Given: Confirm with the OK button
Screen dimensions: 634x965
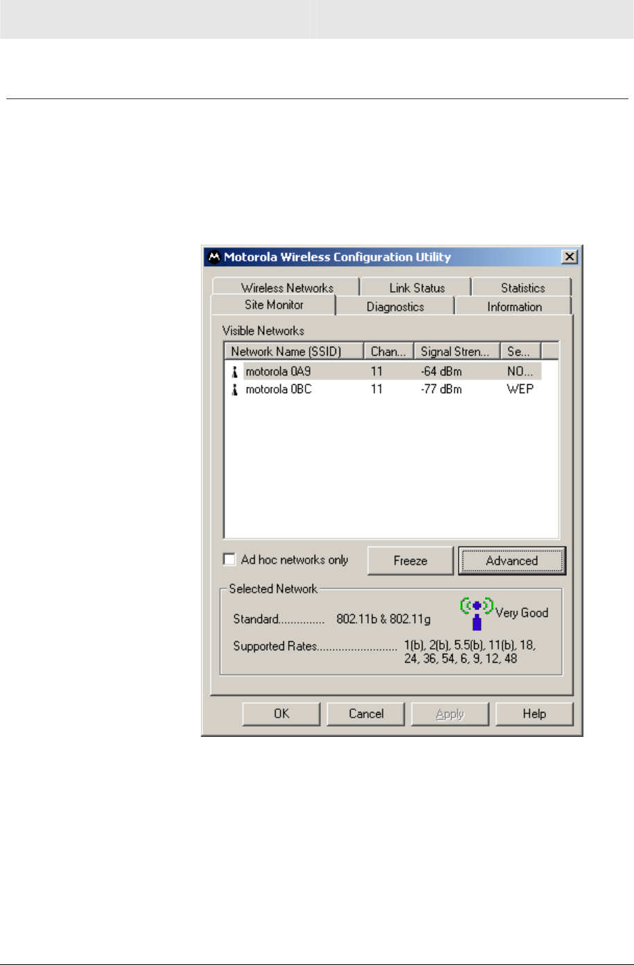Looking at the screenshot, I should (281, 713).
